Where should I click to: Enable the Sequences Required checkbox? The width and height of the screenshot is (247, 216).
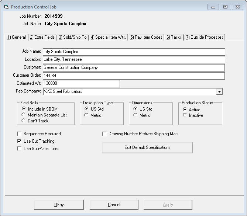point(19,134)
